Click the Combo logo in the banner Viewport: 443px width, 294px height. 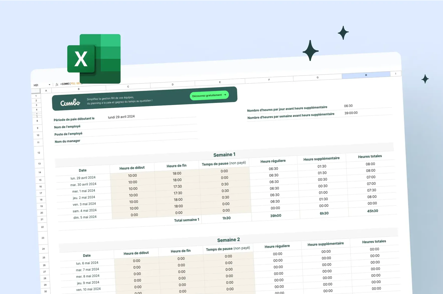point(70,103)
